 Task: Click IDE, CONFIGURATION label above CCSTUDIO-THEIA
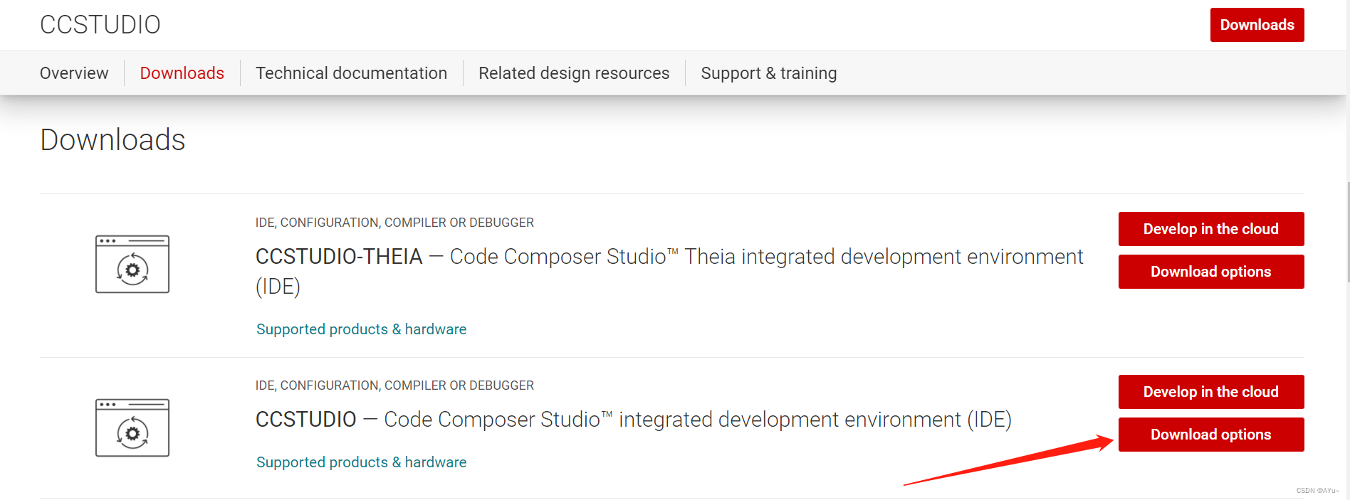click(x=394, y=223)
